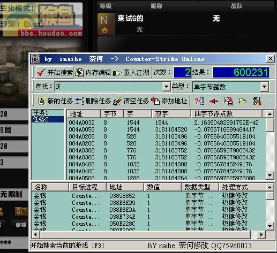Create a new task with 新的任务
This screenshot has height=253, width=277.
55,101
